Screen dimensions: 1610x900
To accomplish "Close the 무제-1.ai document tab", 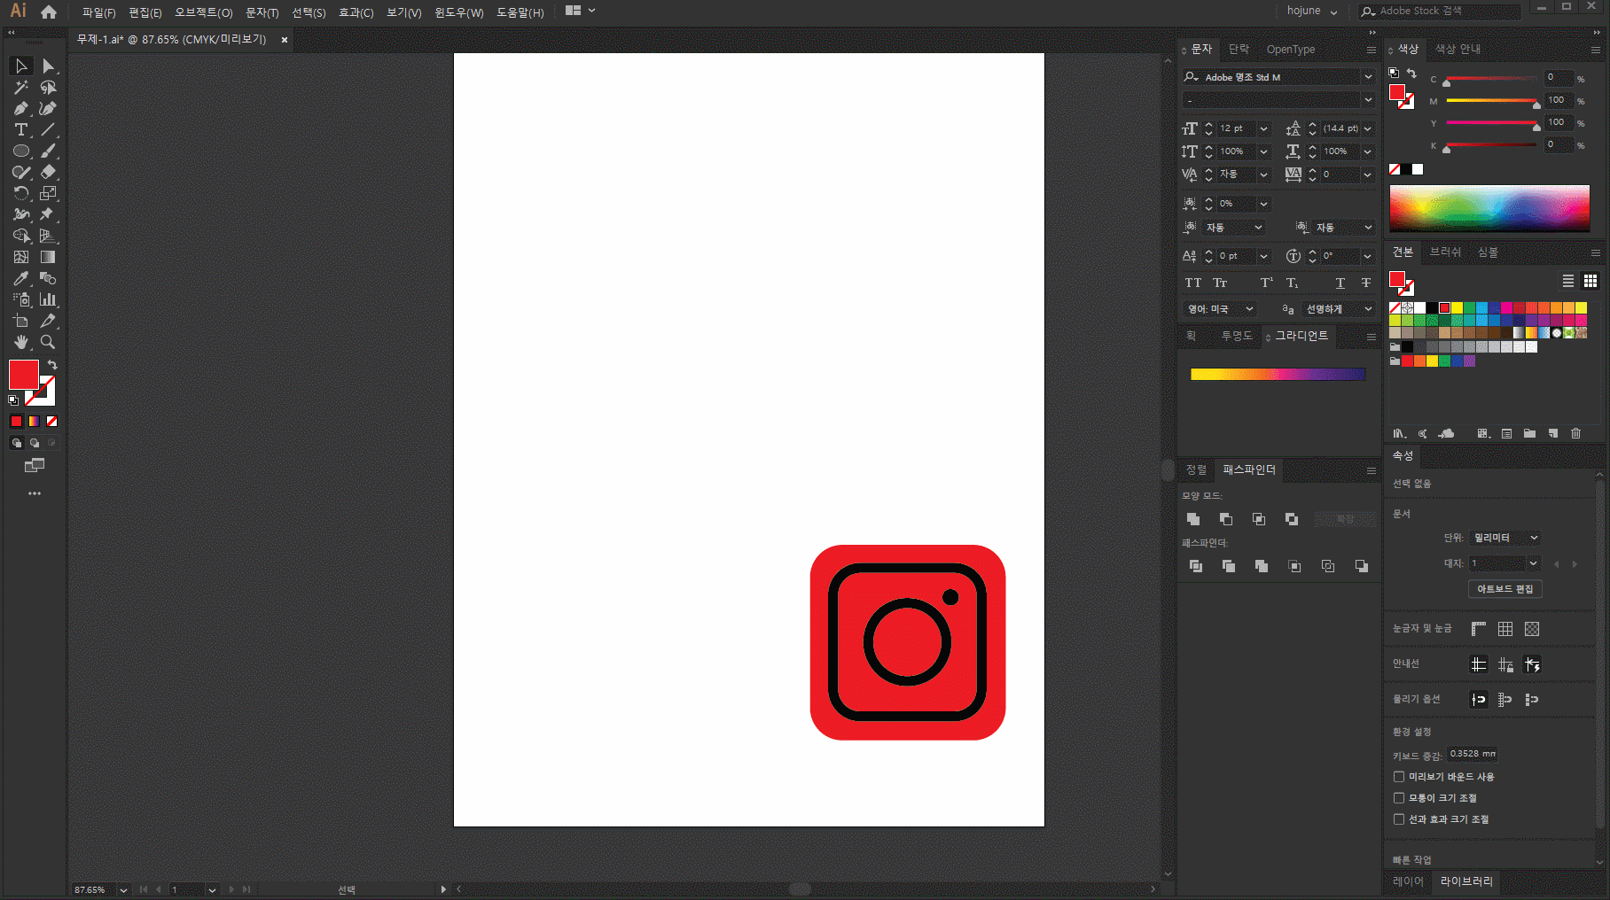I will pos(285,40).
